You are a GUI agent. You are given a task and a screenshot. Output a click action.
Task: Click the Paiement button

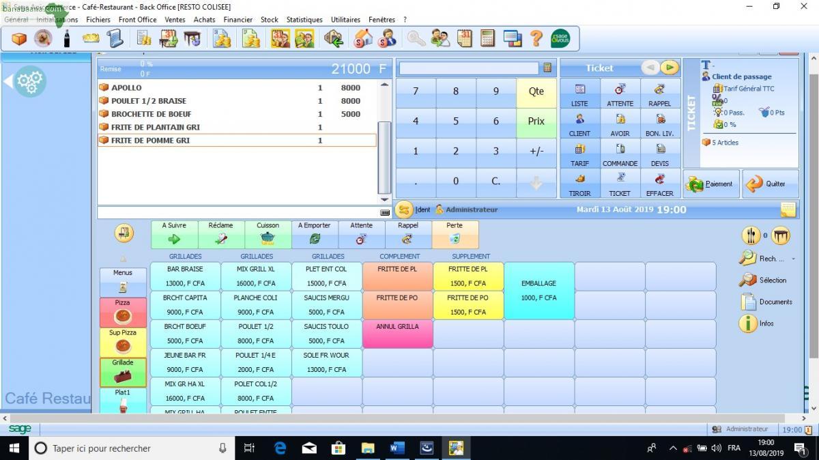coord(711,184)
